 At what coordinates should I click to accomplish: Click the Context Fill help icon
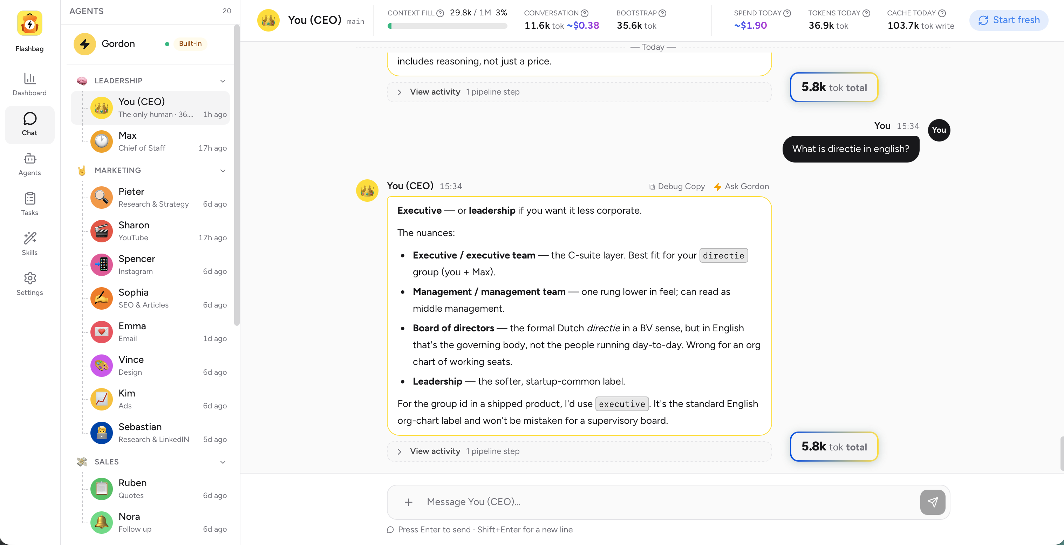[x=440, y=13]
